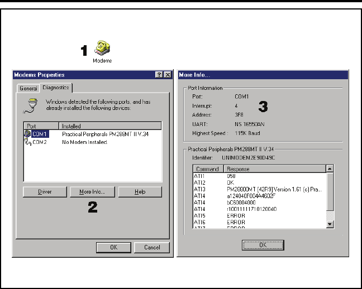The width and height of the screenshot is (362, 289).
Task: Click the Installed column header
Action: coord(111,126)
